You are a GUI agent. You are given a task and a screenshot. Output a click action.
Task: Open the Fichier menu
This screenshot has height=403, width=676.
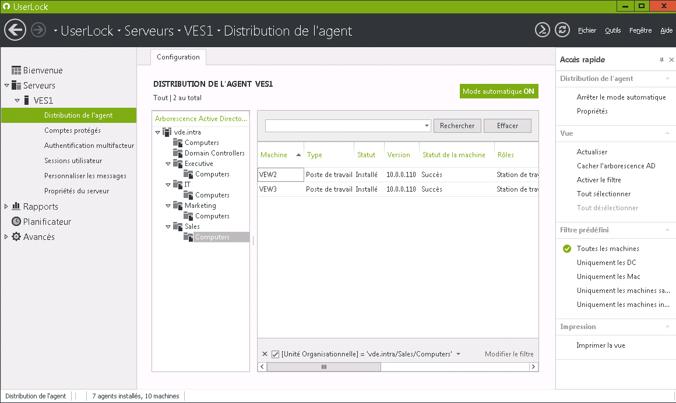coord(587,30)
